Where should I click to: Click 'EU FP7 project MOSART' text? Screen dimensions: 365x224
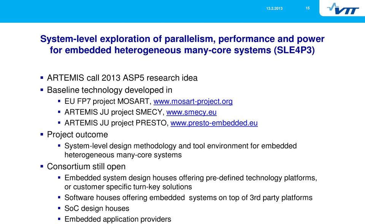click(108, 102)
